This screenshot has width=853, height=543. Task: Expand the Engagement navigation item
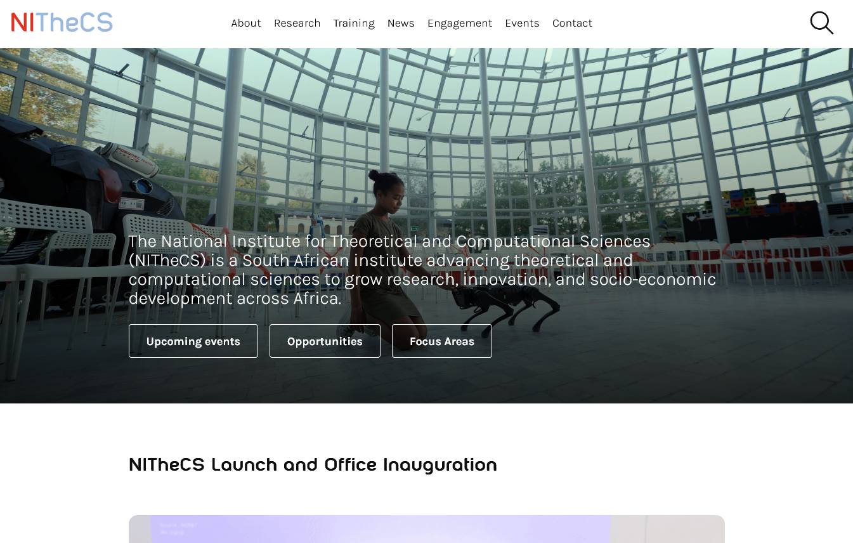(460, 23)
